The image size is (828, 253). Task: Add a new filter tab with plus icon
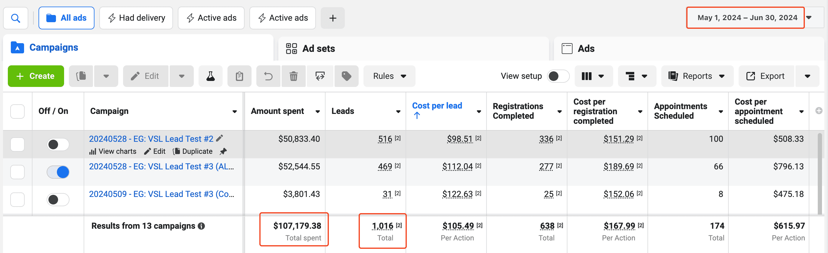click(x=333, y=18)
